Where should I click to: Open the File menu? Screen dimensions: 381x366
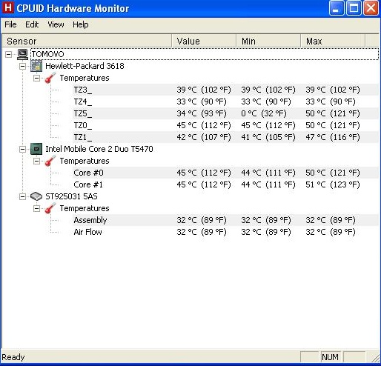pyautogui.click(x=10, y=24)
